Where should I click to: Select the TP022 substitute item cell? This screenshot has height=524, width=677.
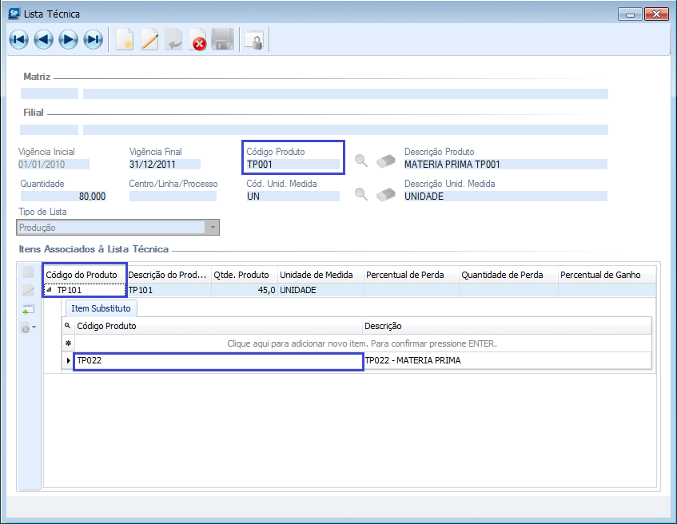[217, 361]
